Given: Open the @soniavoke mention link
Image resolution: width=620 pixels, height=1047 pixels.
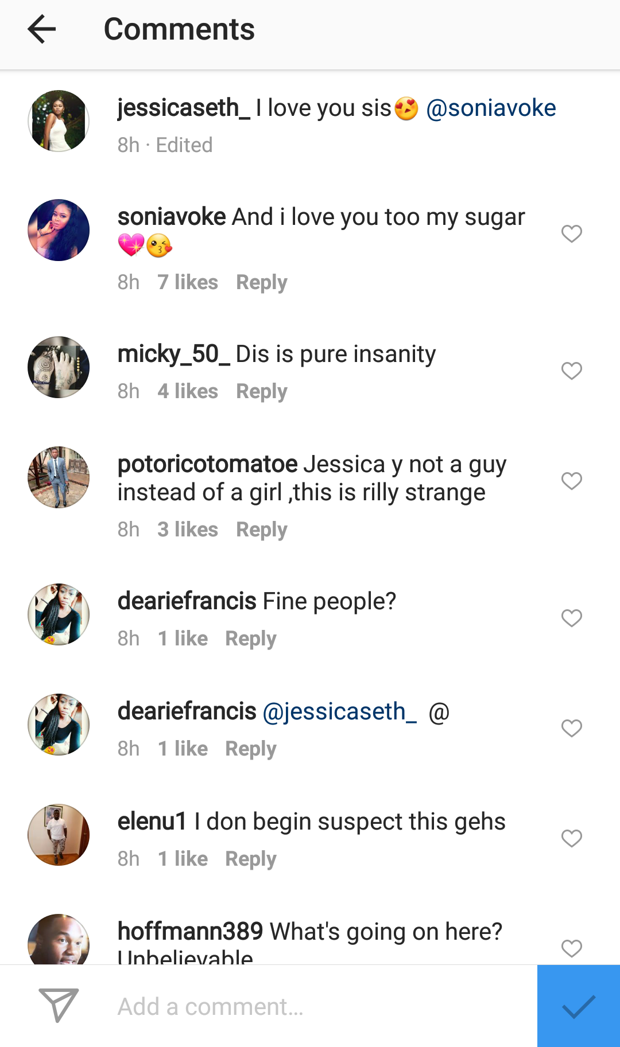Looking at the screenshot, I should tap(491, 108).
